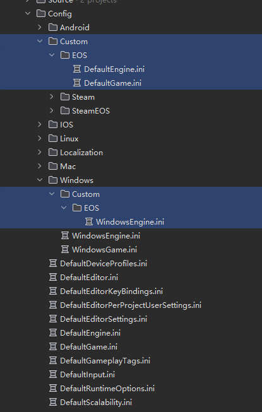Expand the SteamEOS folder arrow
The width and height of the screenshot is (262, 412).
coord(52,110)
